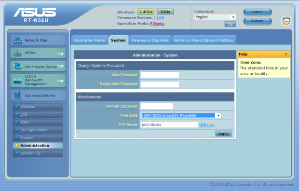
Task: Close the Help panel
Action: point(285,54)
